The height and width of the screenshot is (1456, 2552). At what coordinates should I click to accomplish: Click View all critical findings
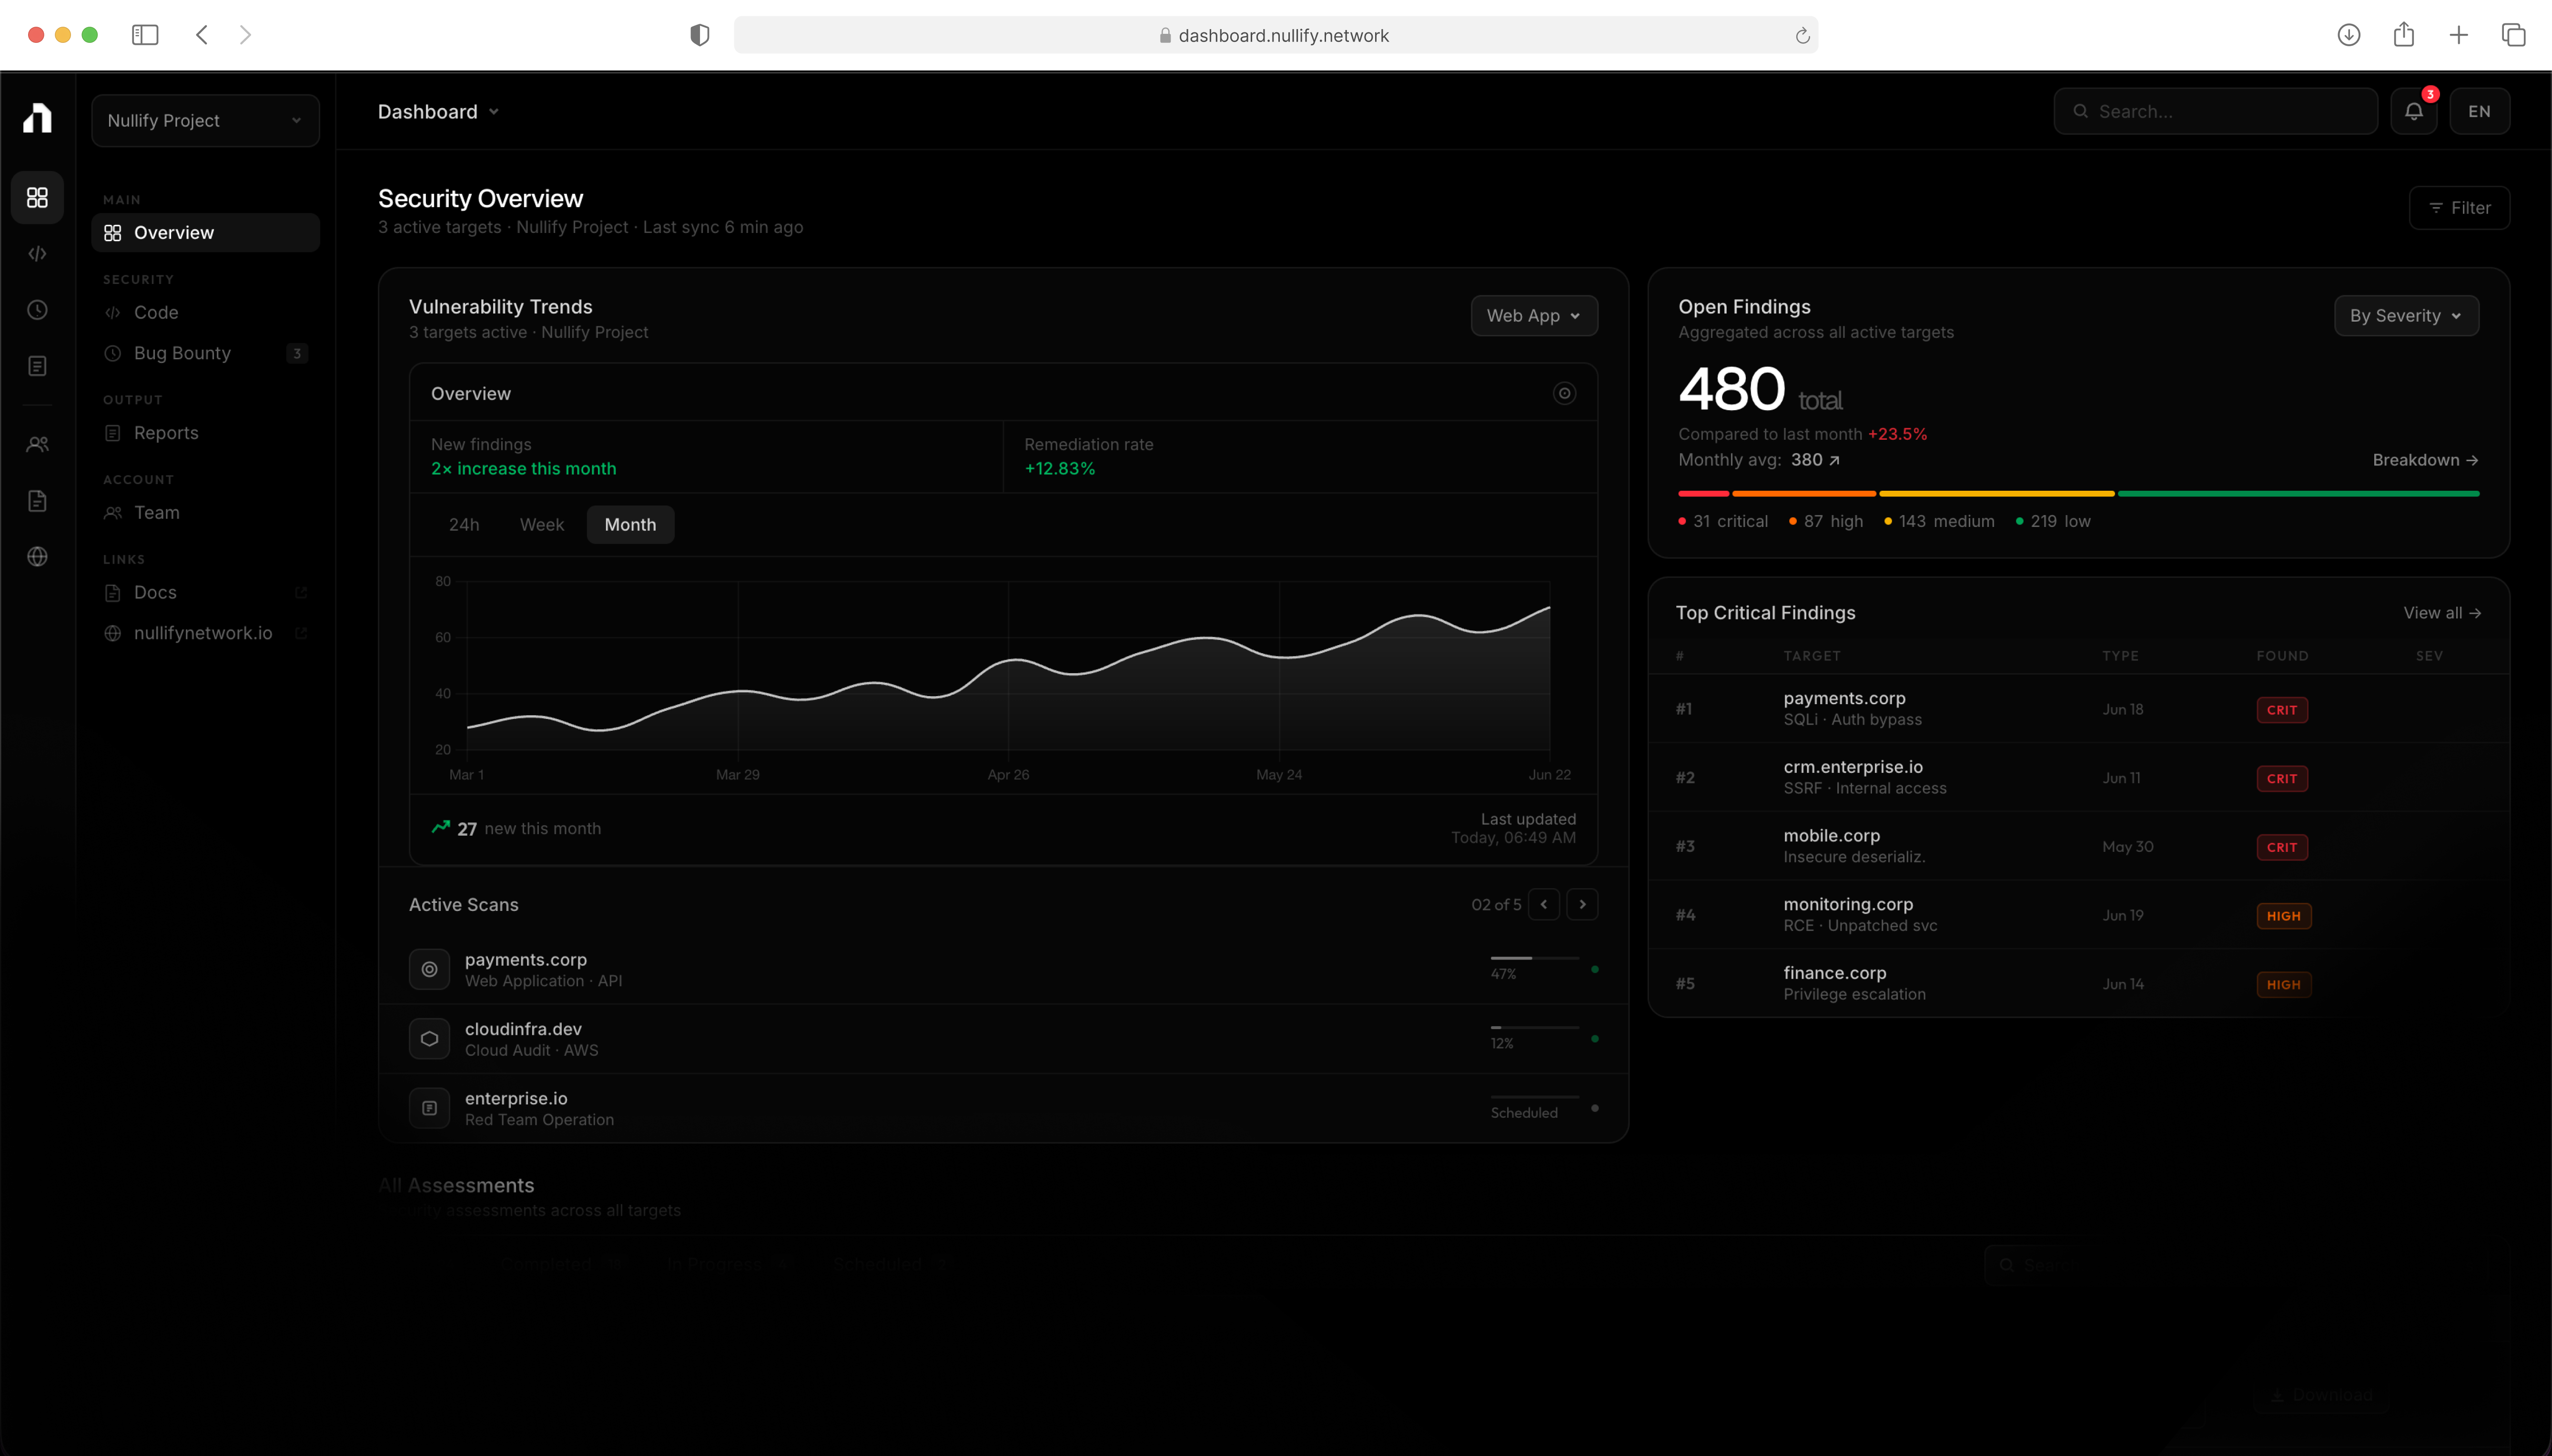click(x=2442, y=613)
